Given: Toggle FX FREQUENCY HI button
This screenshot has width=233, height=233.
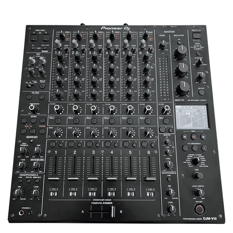Looking at the screenshot, I should pos(204,148).
